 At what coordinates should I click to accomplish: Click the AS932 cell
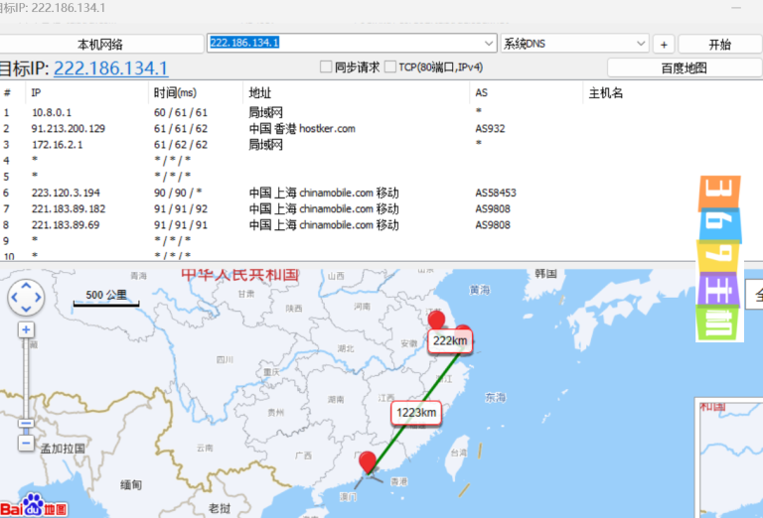490,128
